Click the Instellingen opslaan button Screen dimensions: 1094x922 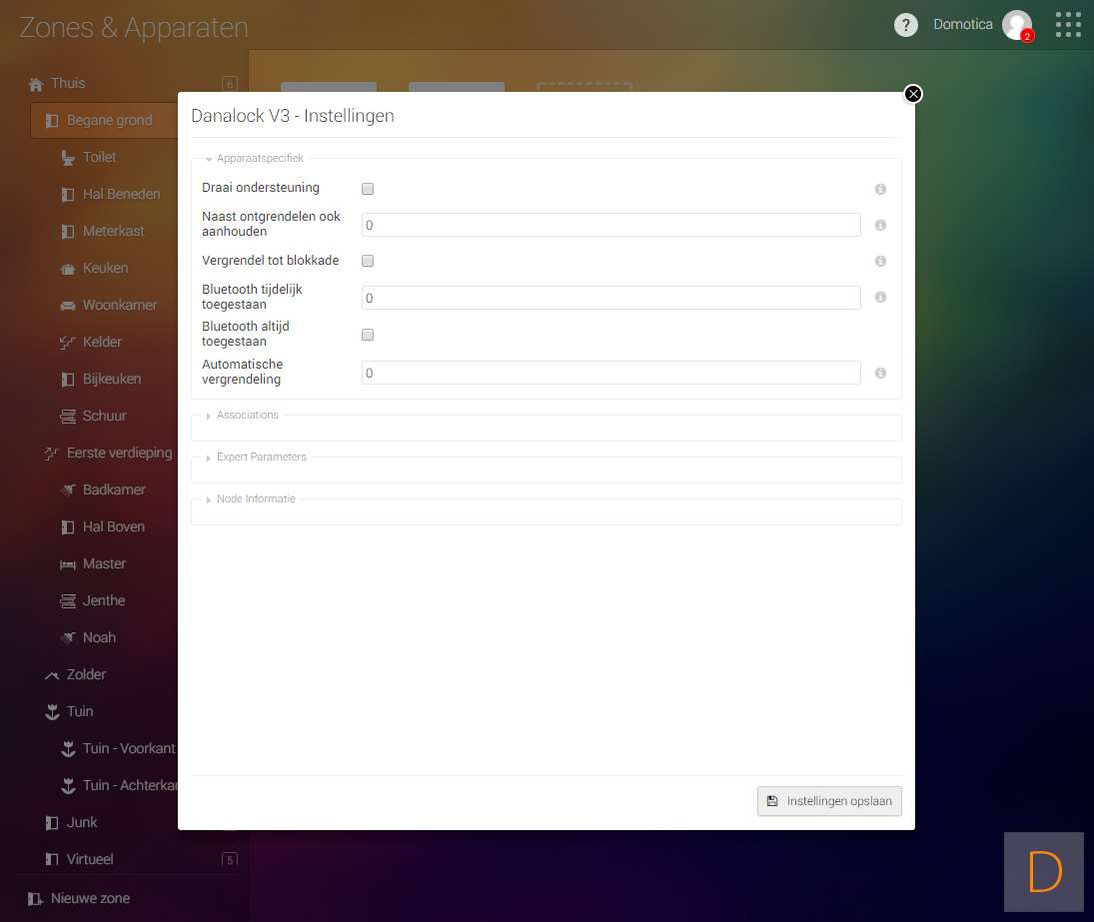click(829, 801)
